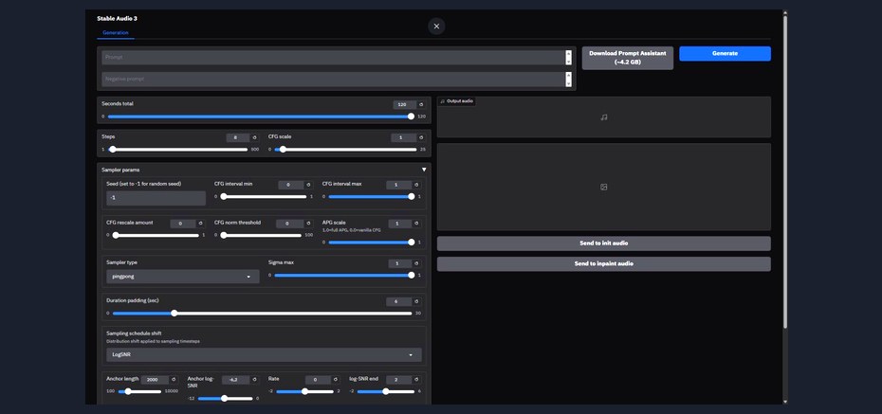Click the Sigma max number box
The image size is (882, 414).
pos(399,263)
